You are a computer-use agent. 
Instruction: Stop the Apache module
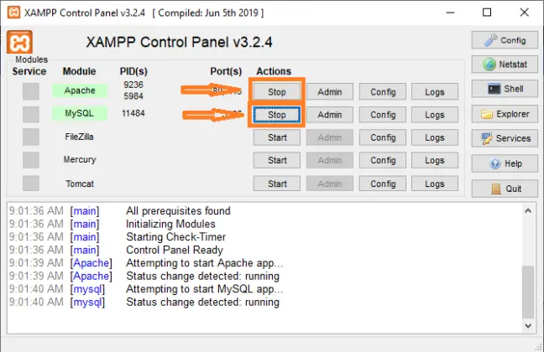point(276,91)
